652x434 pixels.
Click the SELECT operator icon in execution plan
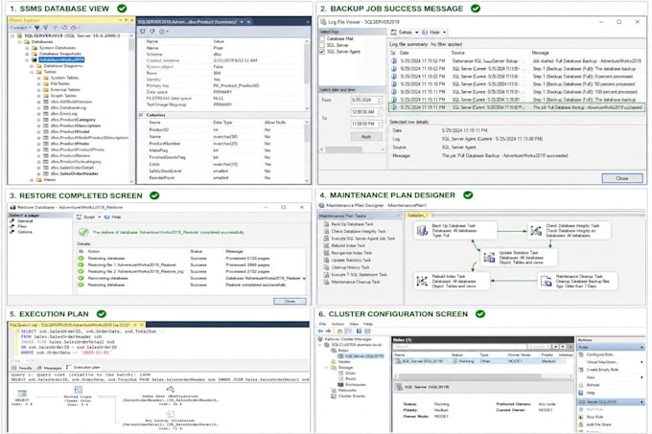pyautogui.click(x=22, y=394)
